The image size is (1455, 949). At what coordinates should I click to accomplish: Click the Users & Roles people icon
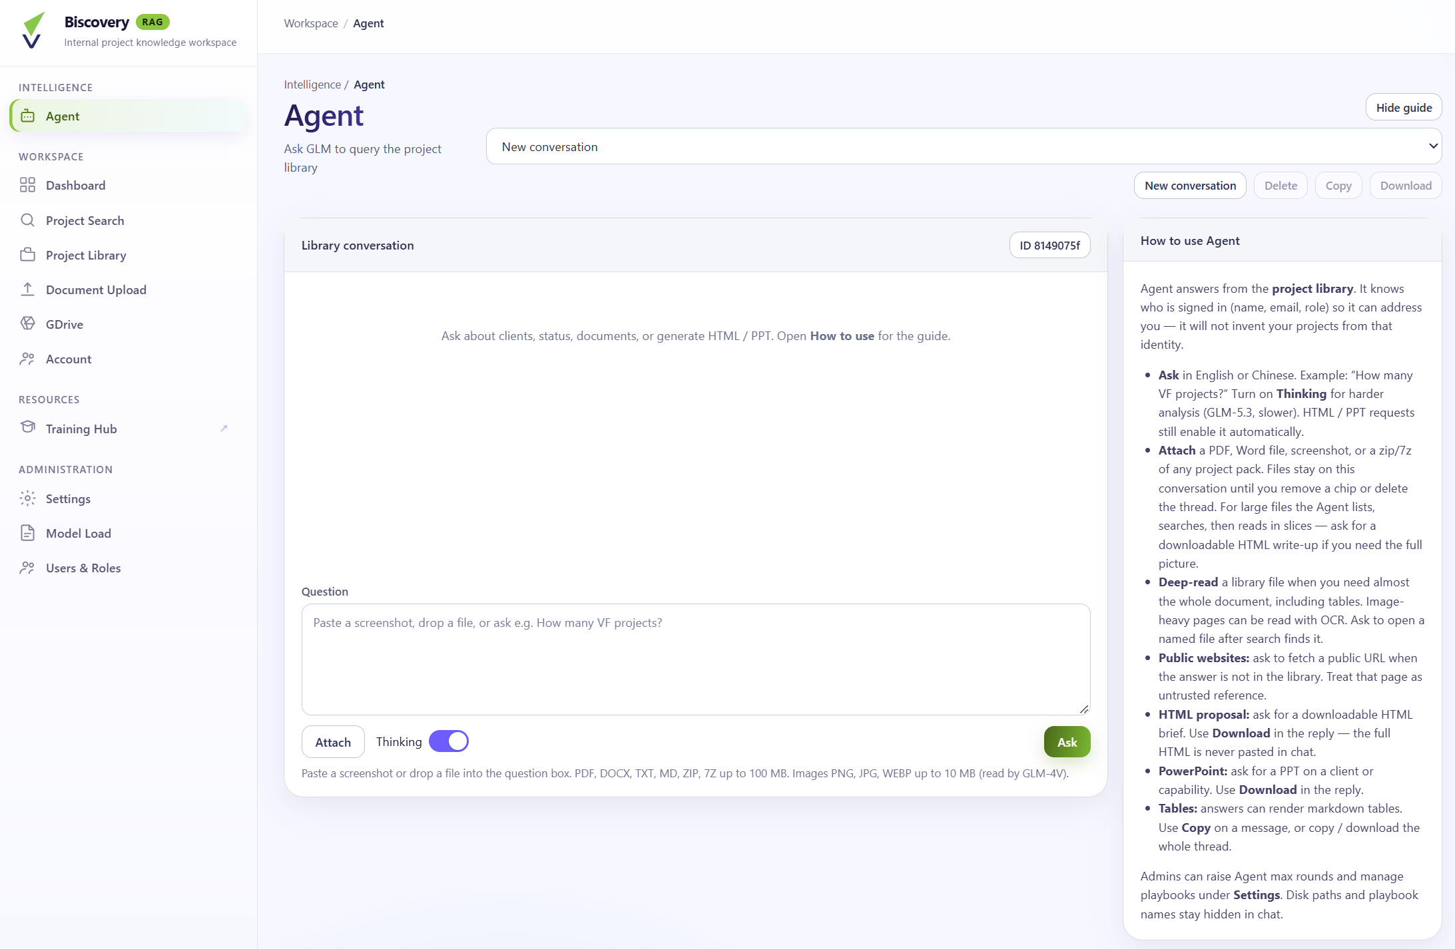click(27, 568)
